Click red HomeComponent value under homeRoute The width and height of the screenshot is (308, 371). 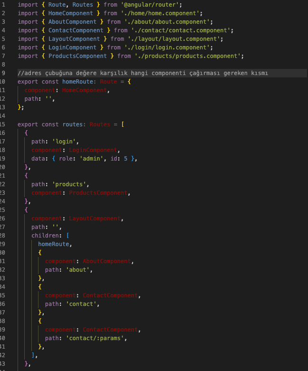(x=84, y=90)
